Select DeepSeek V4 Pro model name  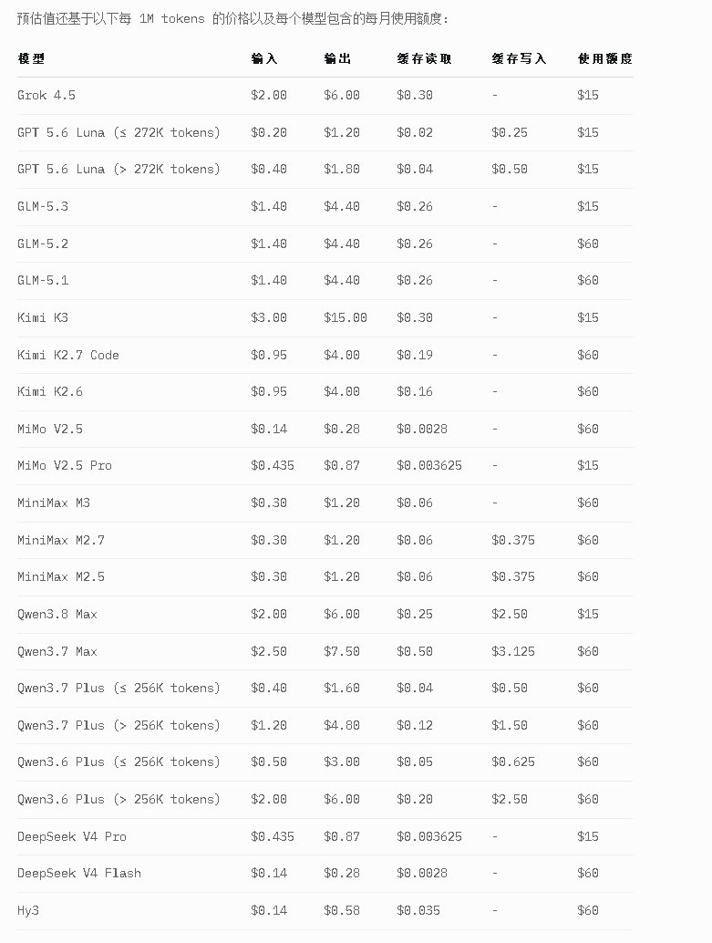71,836
